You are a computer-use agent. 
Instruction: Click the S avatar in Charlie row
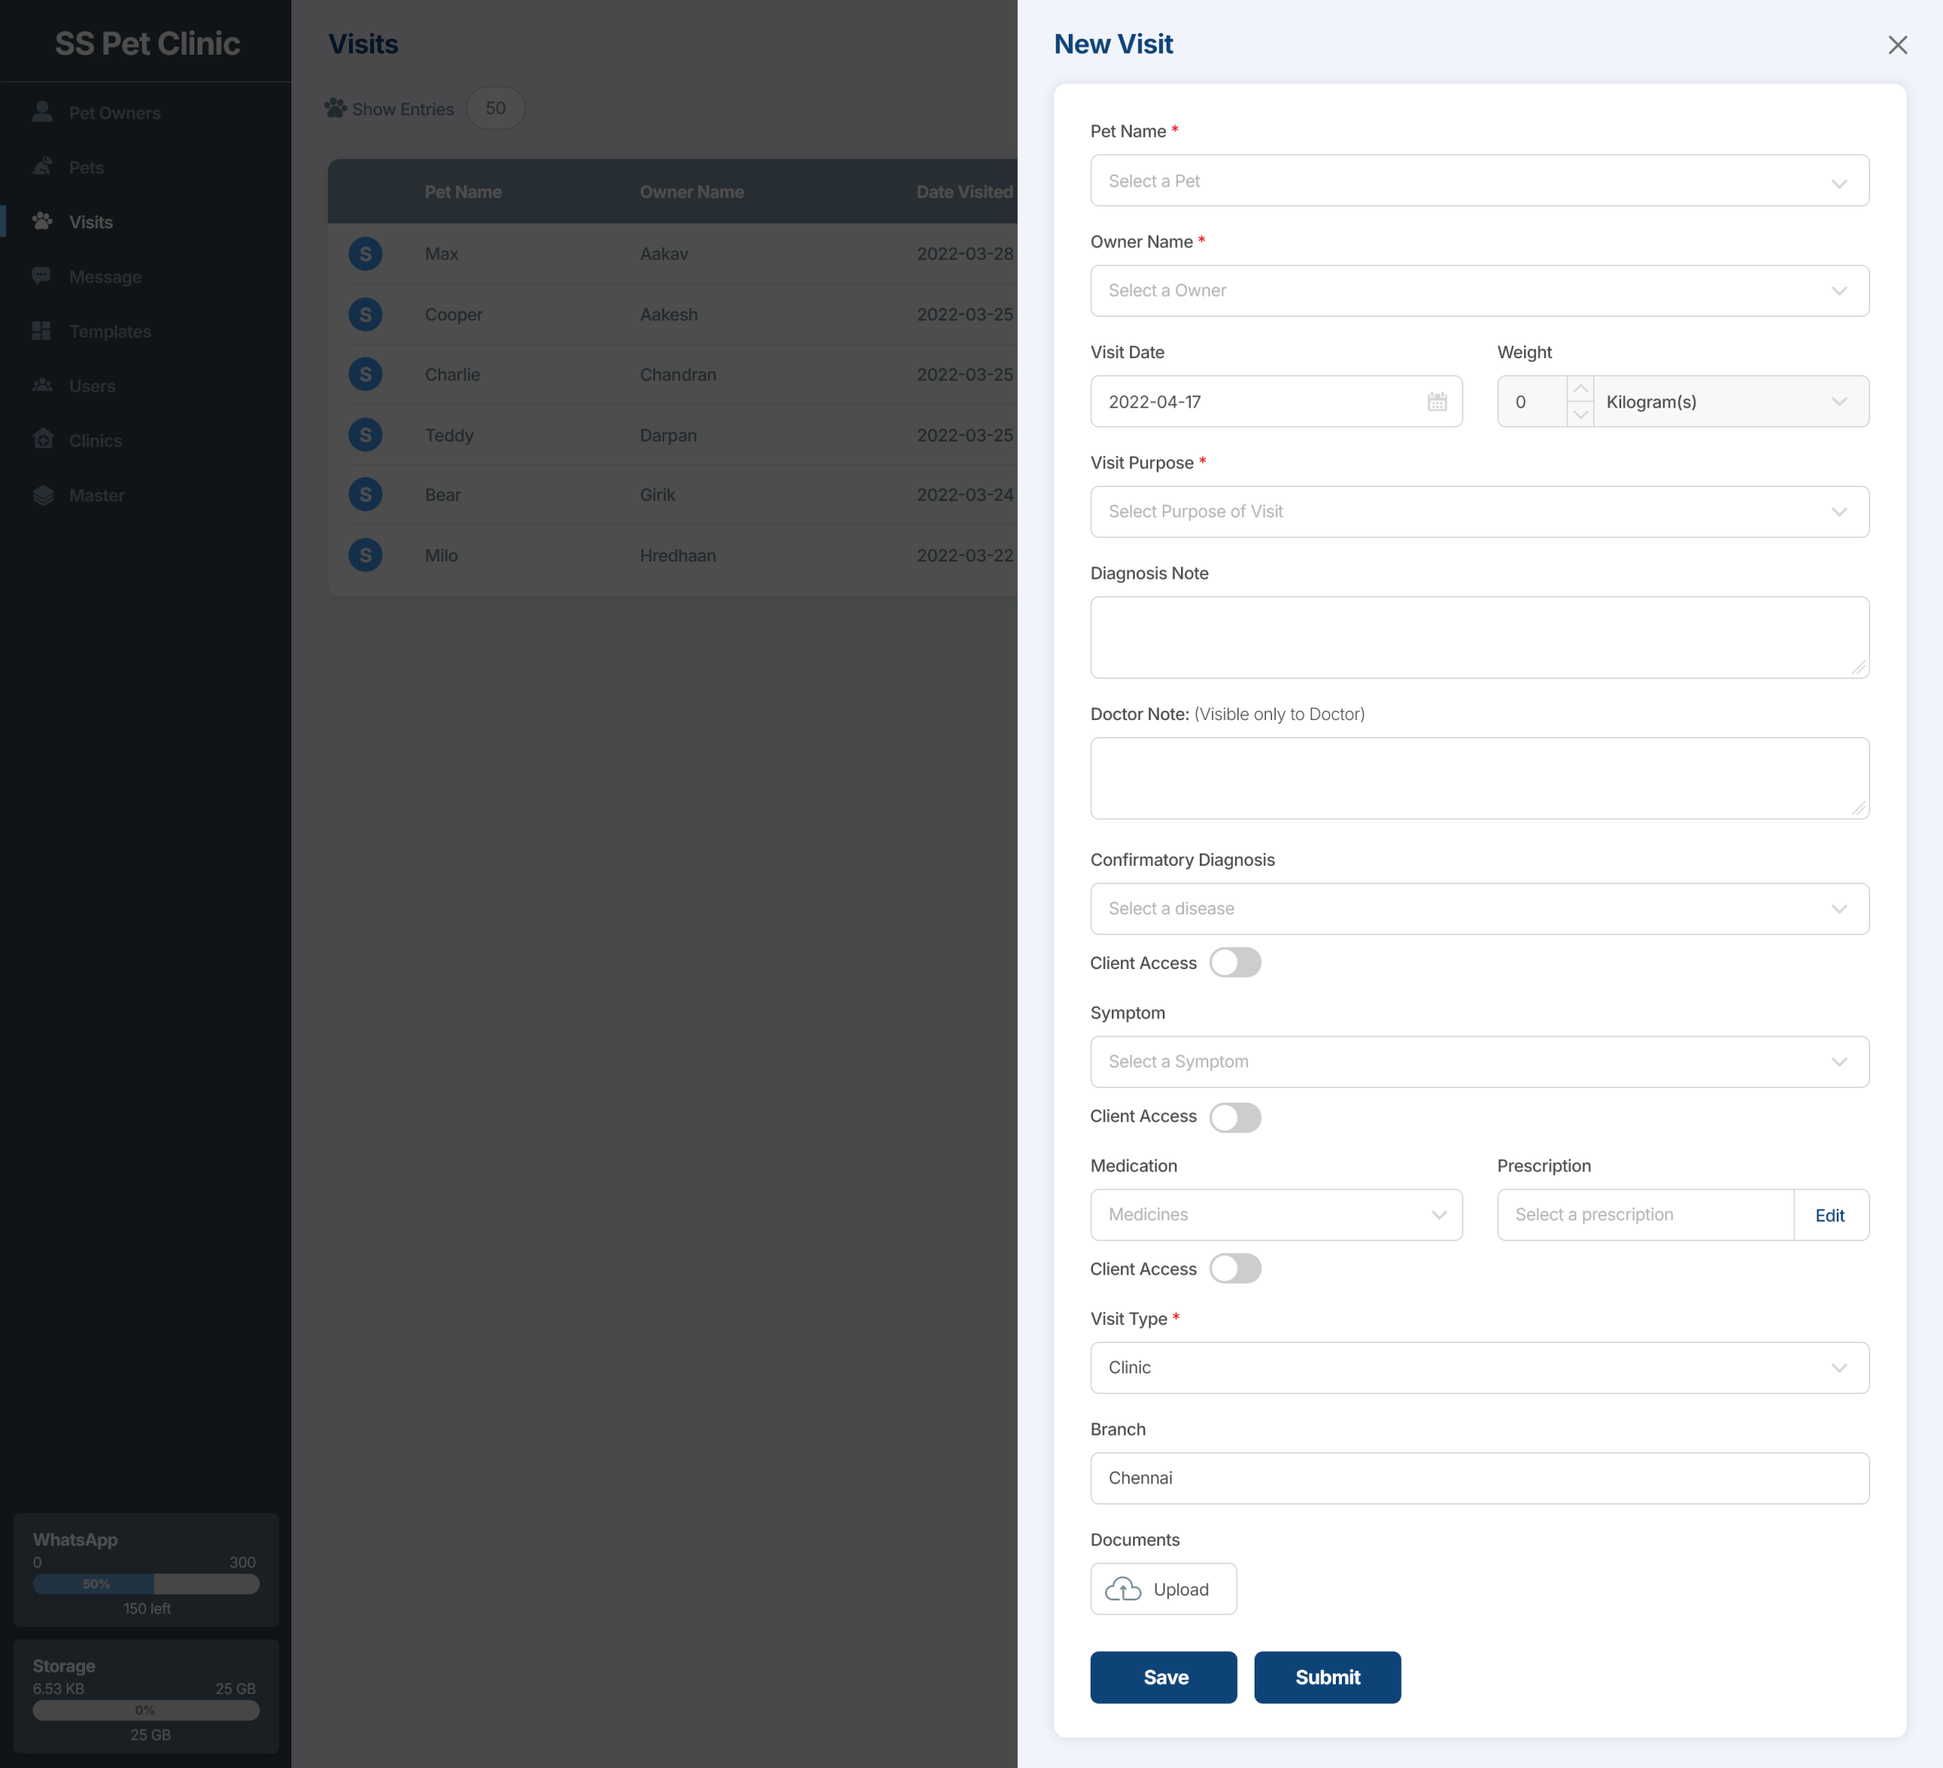point(365,374)
